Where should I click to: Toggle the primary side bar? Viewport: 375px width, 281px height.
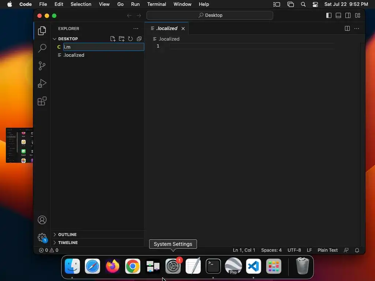click(x=329, y=15)
